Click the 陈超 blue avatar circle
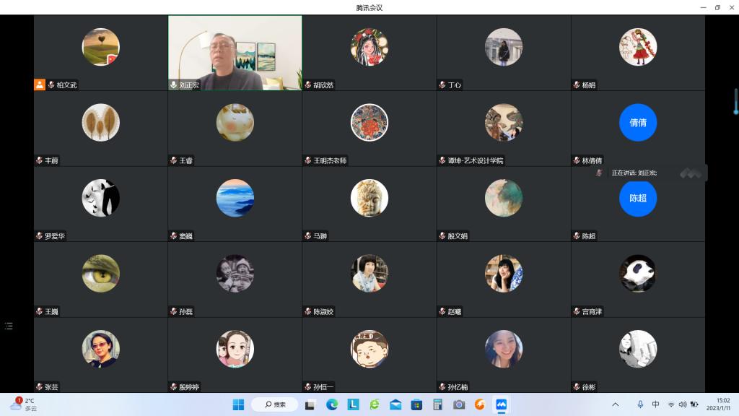 (638, 199)
